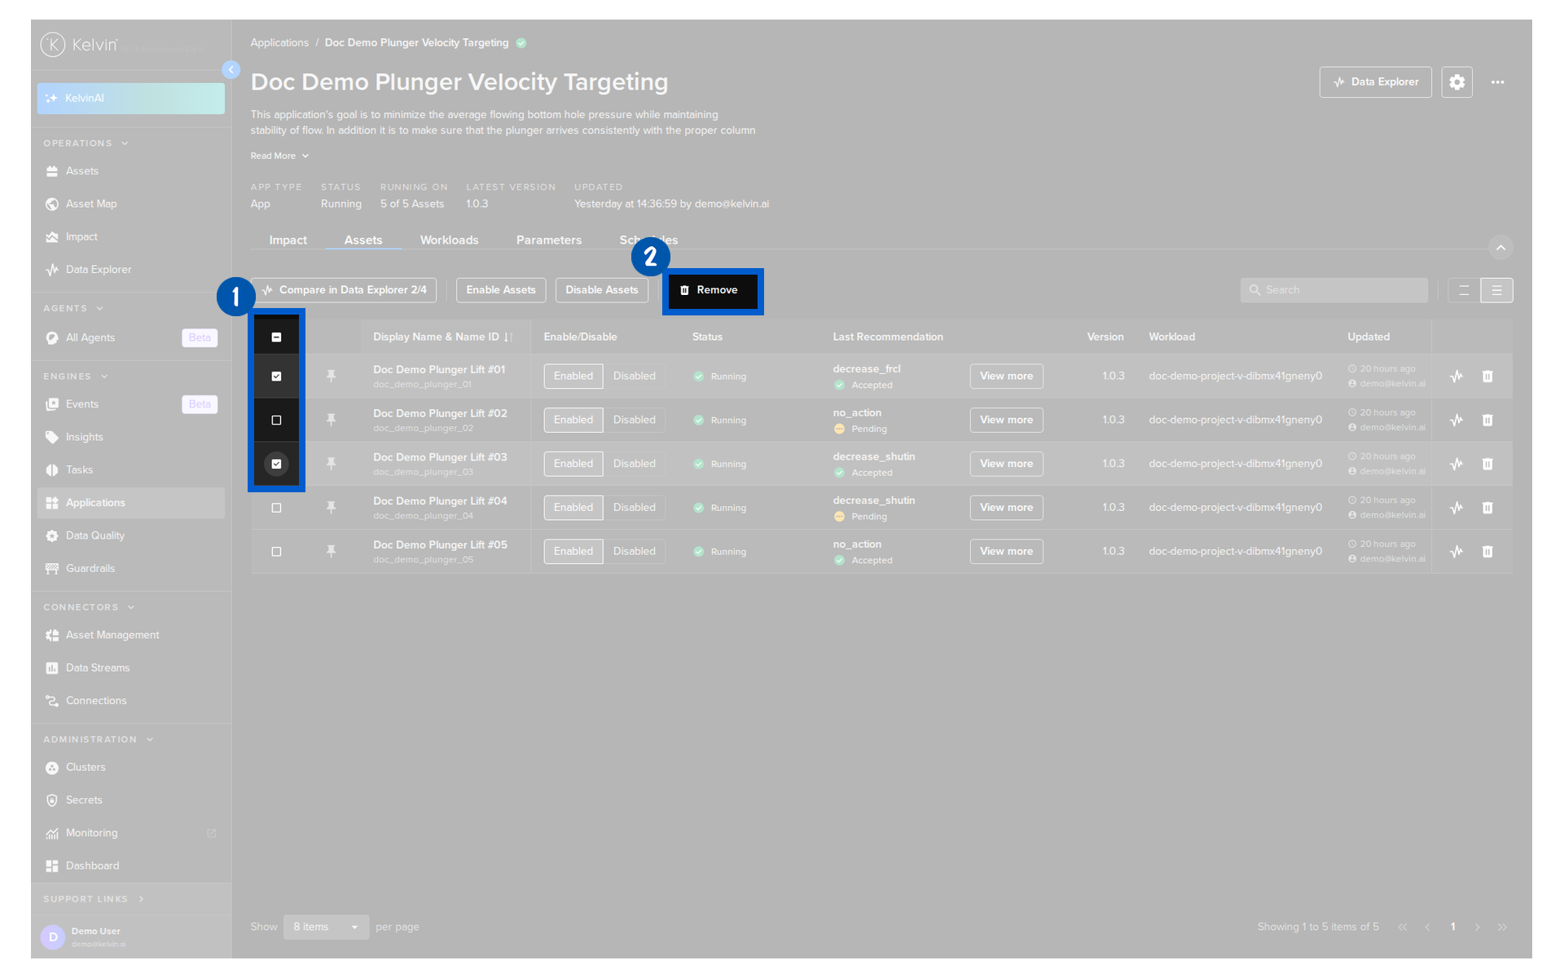The image size is (1564, 978).
Task: Open the three-dot more options menu
Action: tap(1497, 82)
